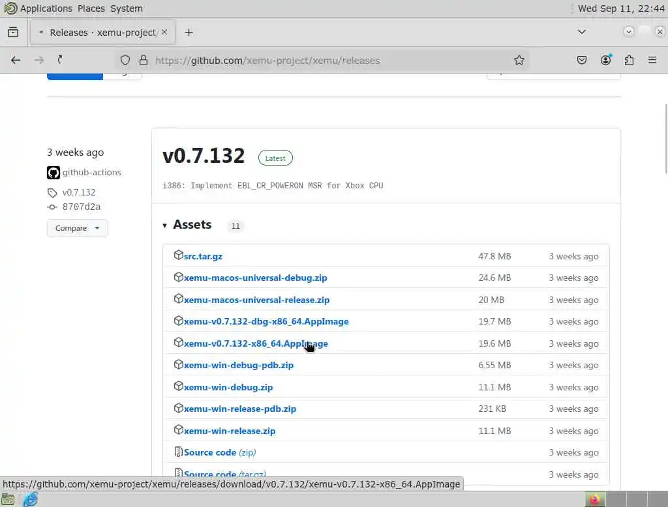The image size is (668, 507).
Task: Download src.tar.gz
Action: click(x=204, y=256)
